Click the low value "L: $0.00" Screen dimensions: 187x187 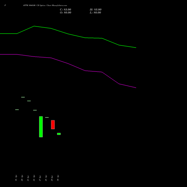coord(95,13)
